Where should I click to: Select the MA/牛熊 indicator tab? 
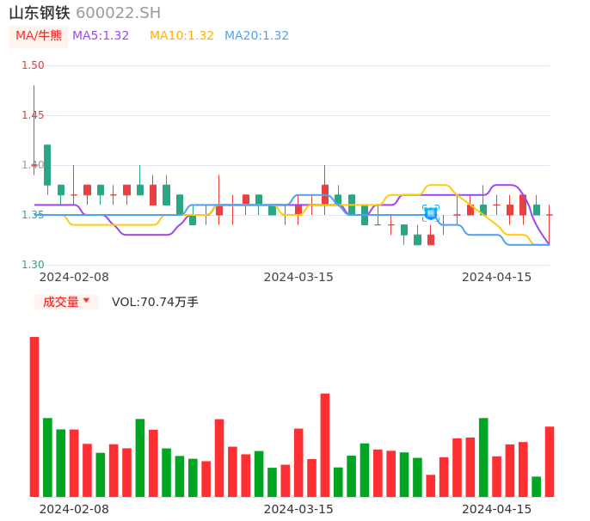click(39, 36)
